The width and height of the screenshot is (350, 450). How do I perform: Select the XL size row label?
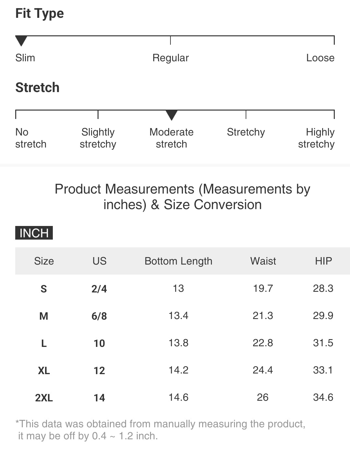coord(44,371)
